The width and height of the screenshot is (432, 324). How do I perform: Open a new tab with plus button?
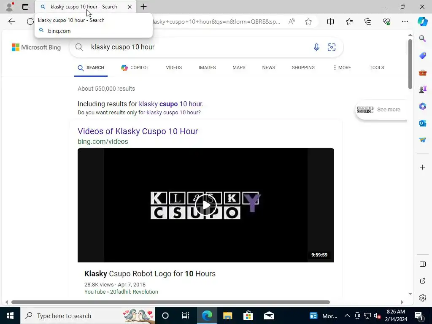click(x=143, y=7)
